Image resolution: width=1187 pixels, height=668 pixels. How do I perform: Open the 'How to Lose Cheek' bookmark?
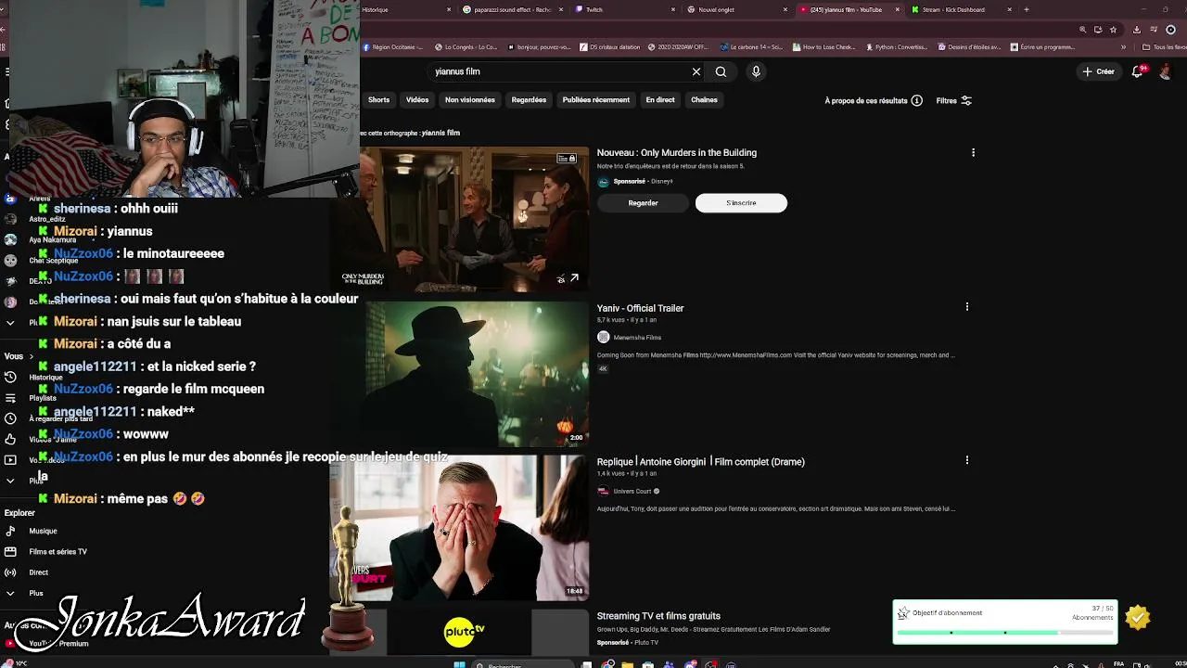pos(824,47)
